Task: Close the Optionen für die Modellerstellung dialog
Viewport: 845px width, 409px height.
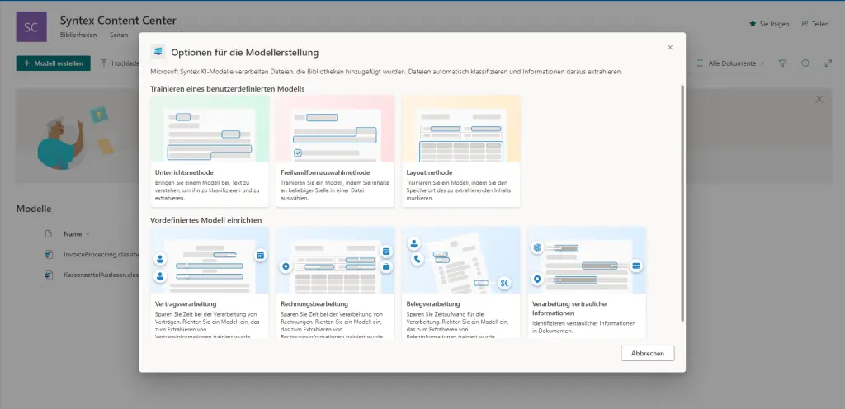Action: pos(670,47)
